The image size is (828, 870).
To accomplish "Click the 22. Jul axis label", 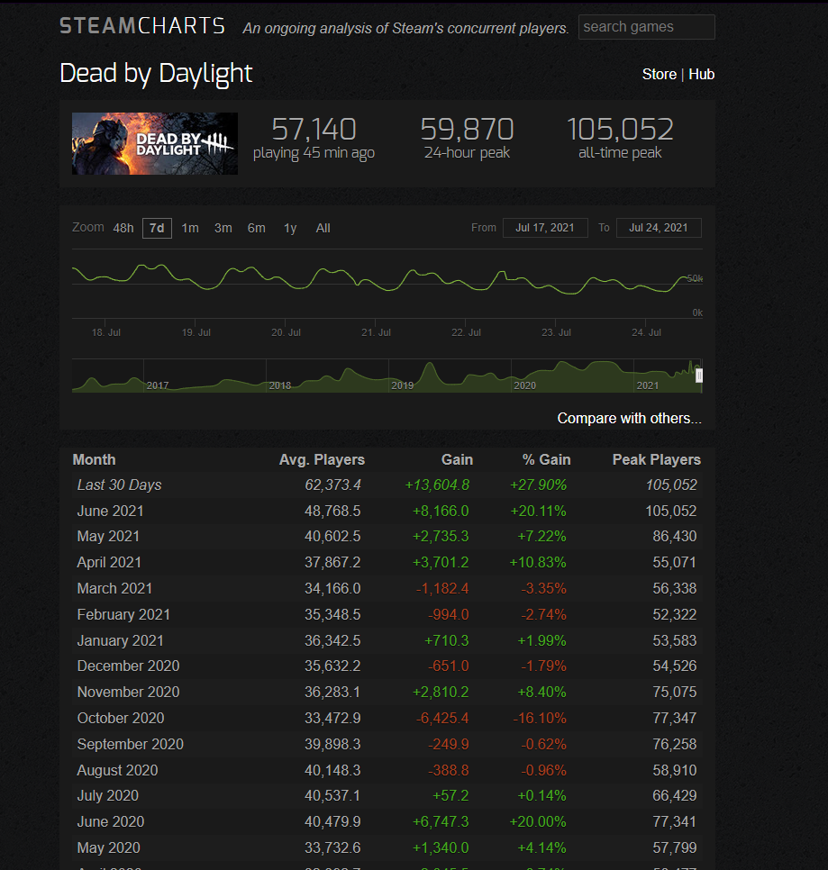I will [x=466, y=332].
